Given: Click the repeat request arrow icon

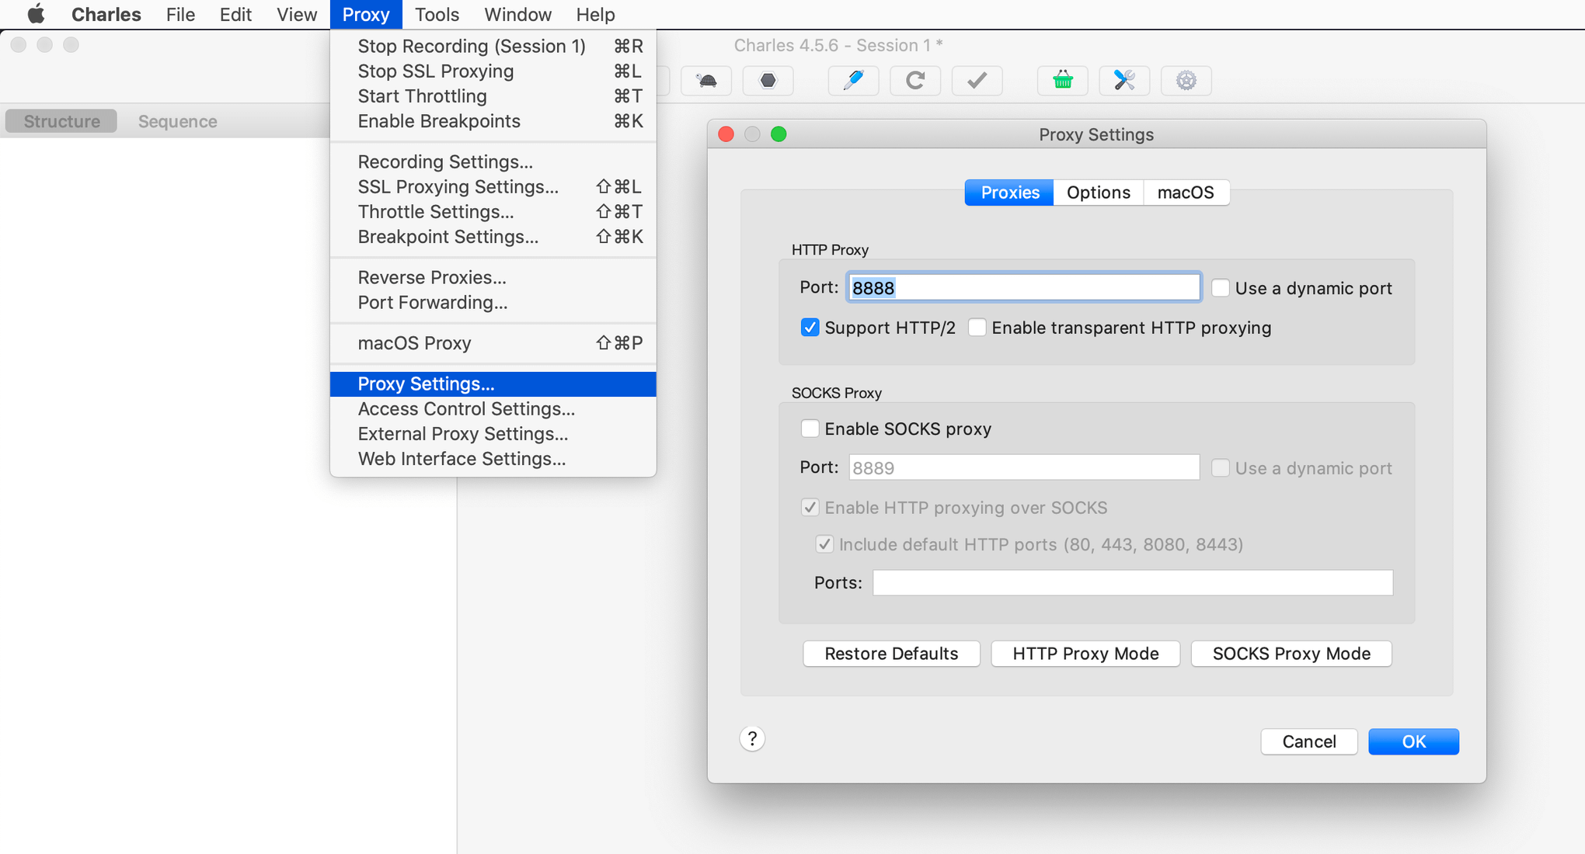Looking at the screenshot, I should 915,81.
